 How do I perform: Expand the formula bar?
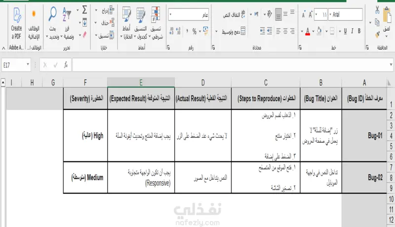tap(391, 65)
